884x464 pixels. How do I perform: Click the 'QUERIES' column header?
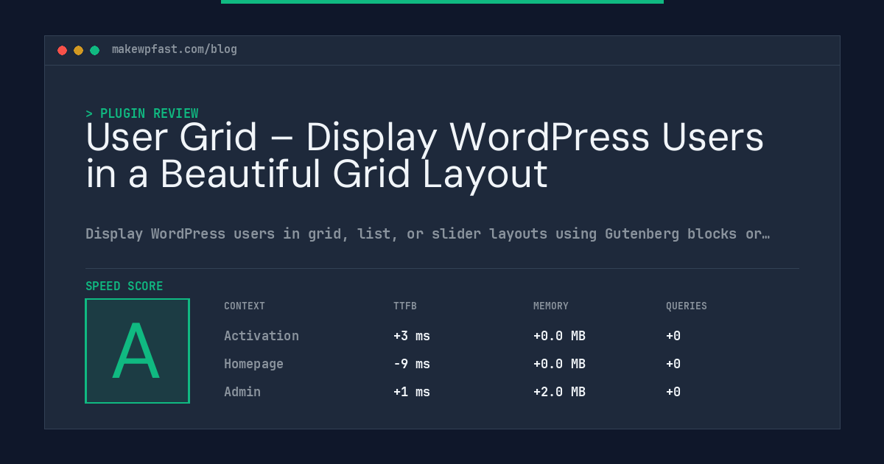(x=687, y=306)
